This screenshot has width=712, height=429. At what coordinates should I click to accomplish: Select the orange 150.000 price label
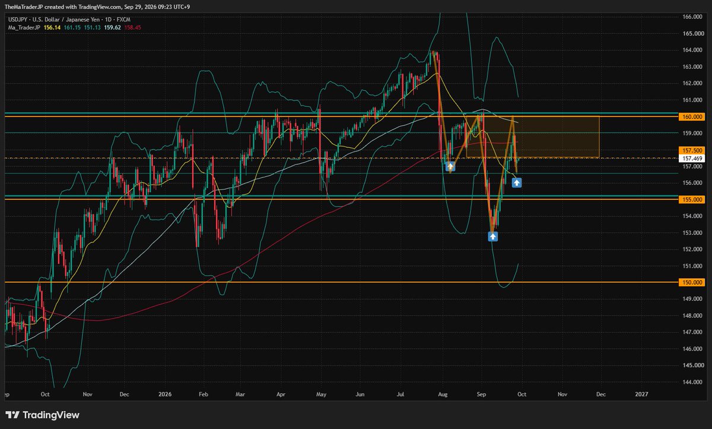tap(693, 282)
